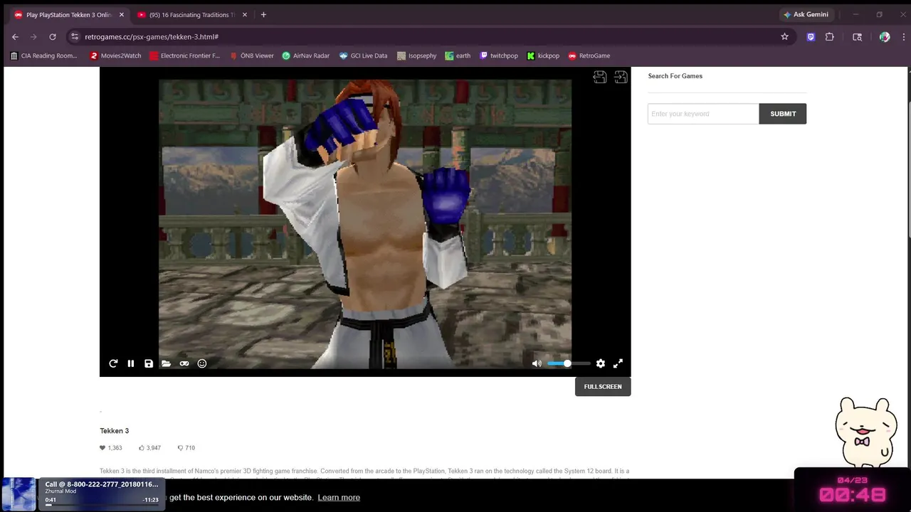This screenshot has height=512, width=911.
Task: Open Isopsephy bookmark
Action: click(417, 55)
